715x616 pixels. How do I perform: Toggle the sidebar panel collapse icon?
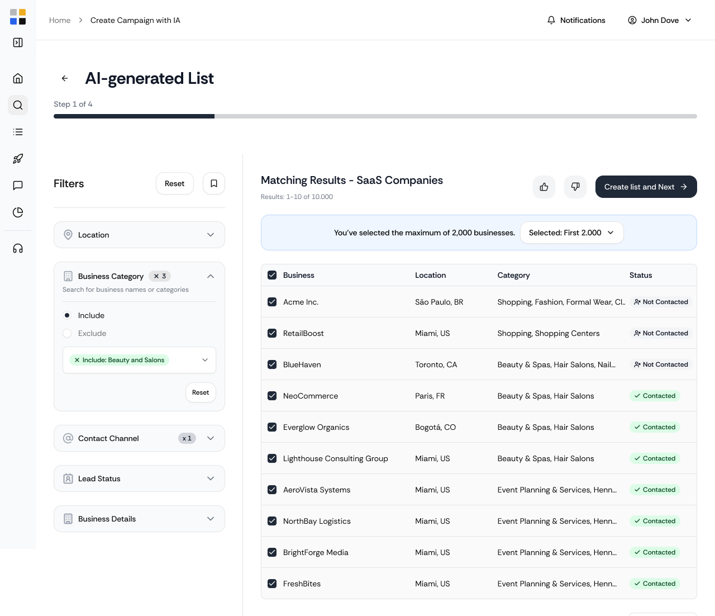click(18, 42)
